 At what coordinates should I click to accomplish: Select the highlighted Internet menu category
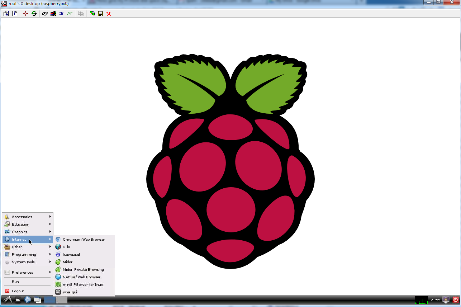click(x=28, y=239)
